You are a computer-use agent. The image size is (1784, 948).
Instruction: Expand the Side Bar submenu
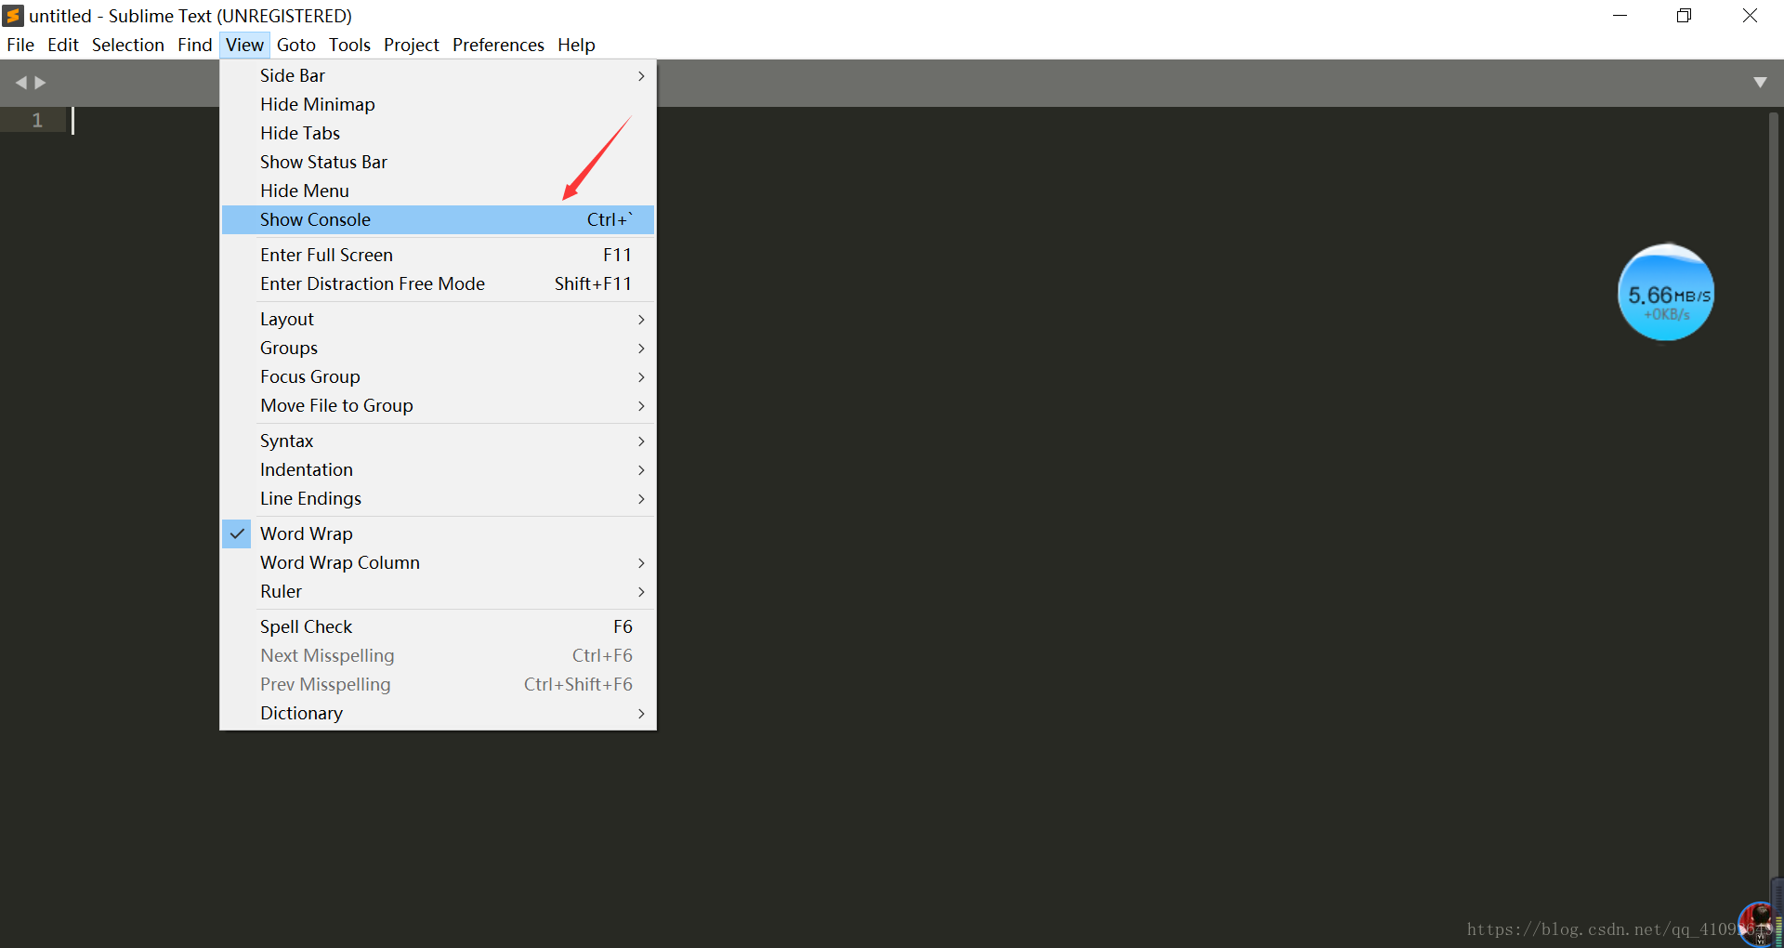[x=439, y=75]
